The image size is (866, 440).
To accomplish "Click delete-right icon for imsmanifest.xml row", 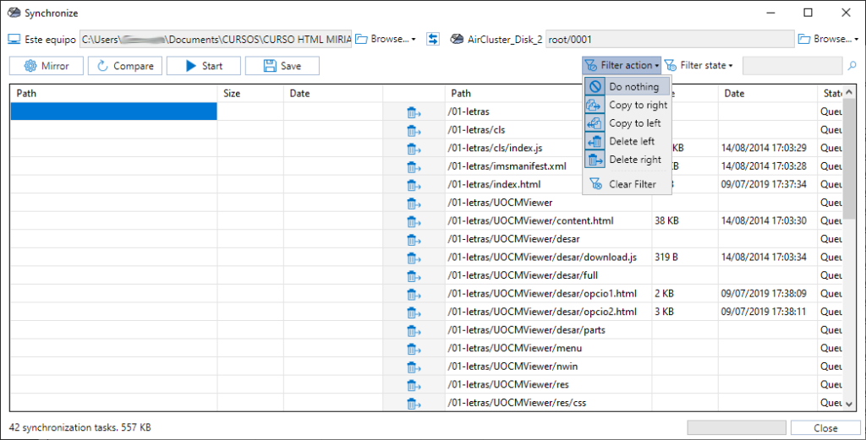I will 414,167.
